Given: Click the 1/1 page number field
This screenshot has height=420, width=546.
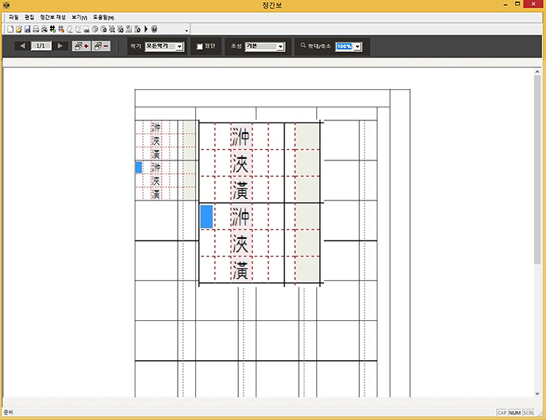Looking at the screenshot, I should 41,45.
